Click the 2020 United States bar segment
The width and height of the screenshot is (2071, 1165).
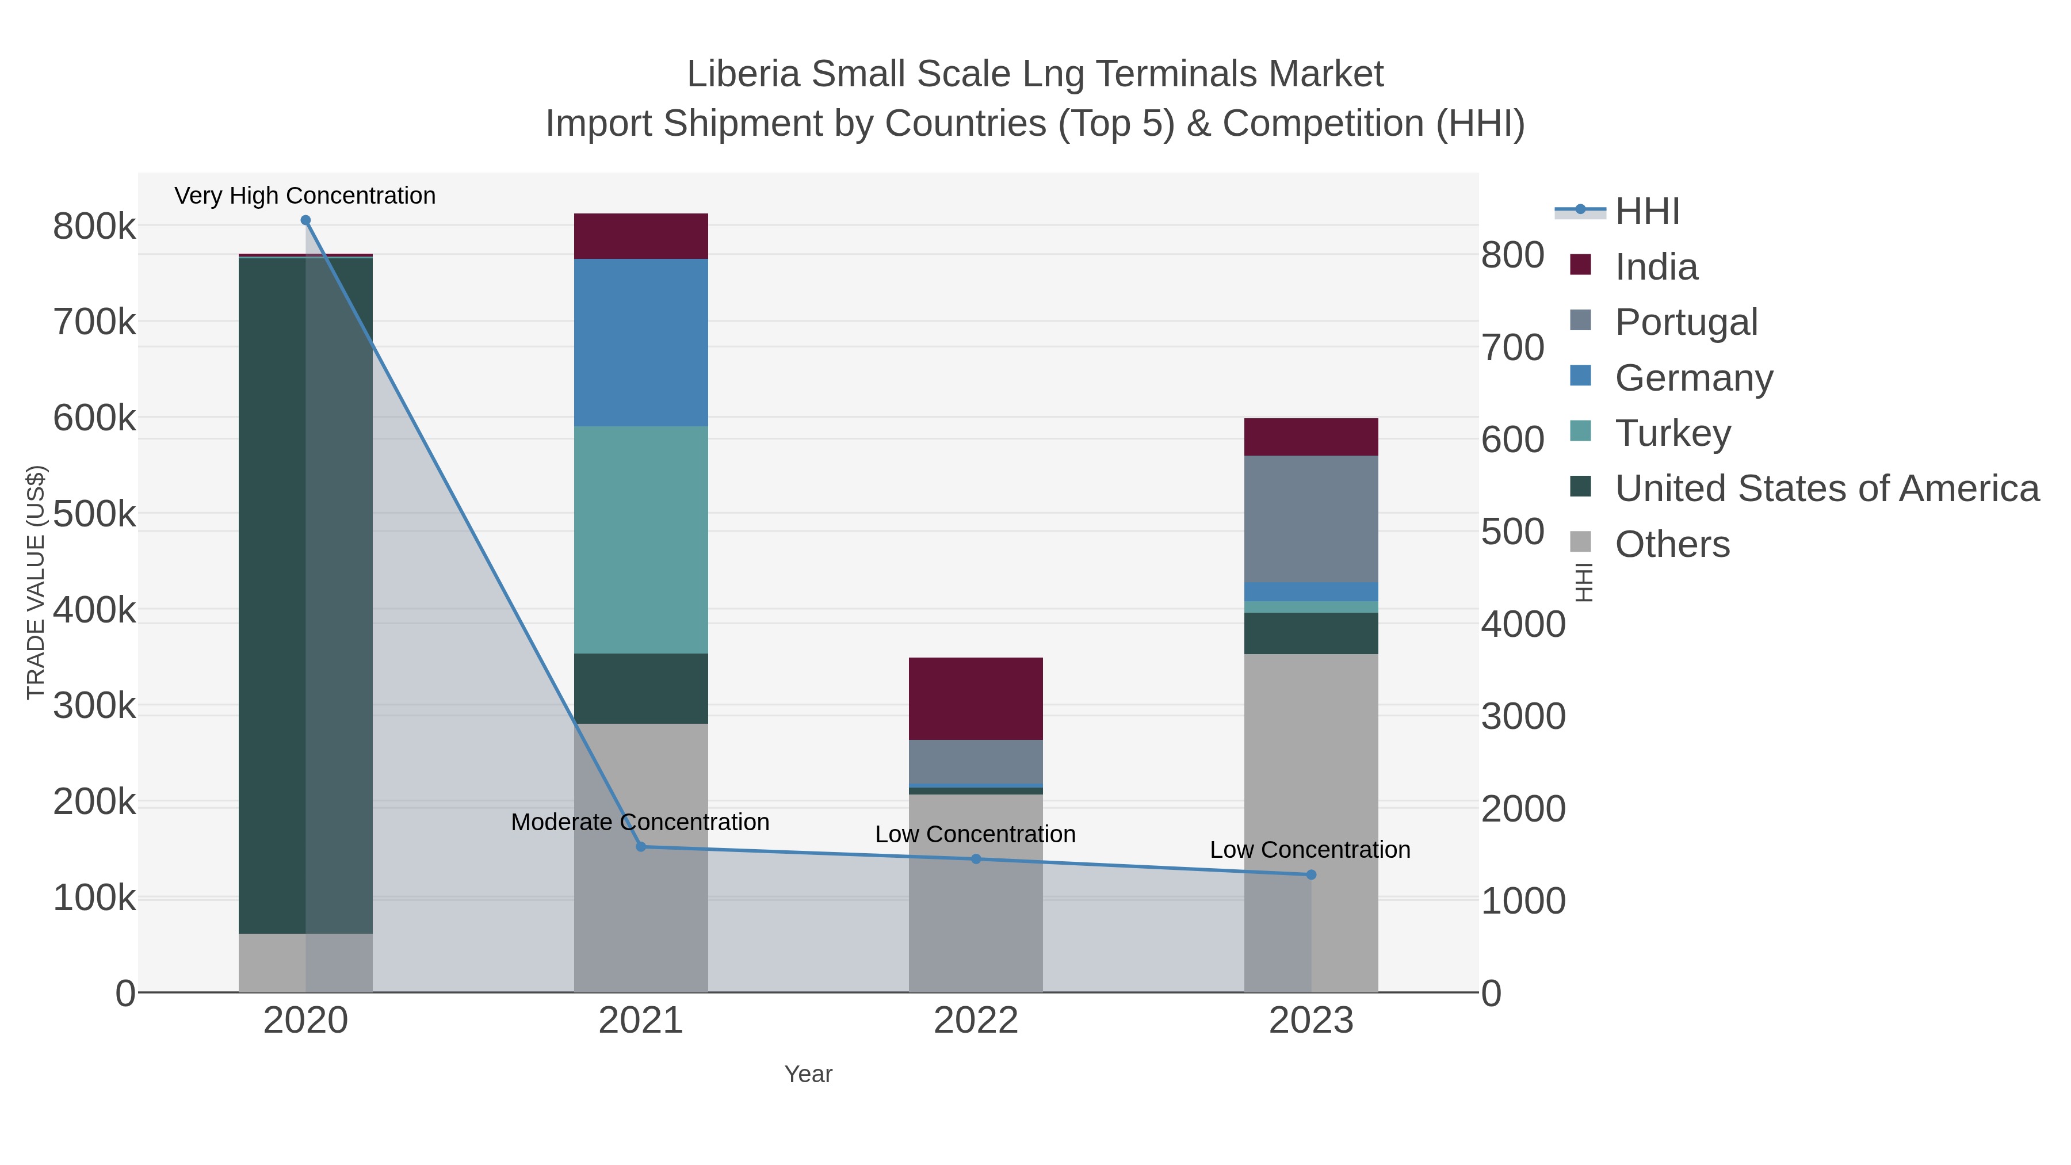click(305, 596)
